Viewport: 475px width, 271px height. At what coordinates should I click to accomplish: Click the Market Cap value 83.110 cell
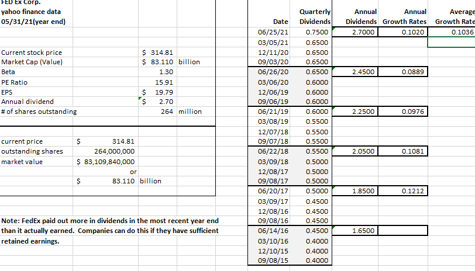[158, 62]
